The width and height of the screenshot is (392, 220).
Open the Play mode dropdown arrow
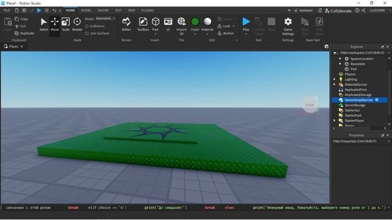(246, 34)
